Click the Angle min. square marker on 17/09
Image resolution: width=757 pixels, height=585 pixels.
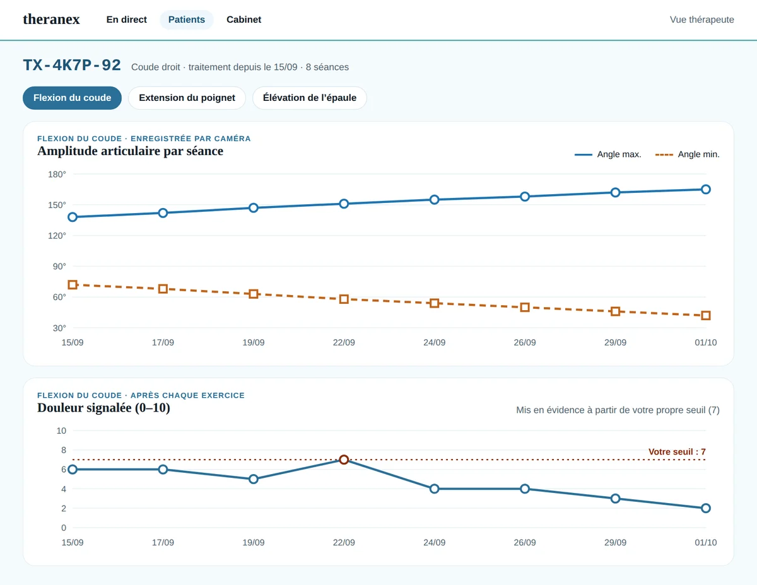coord(163,289)
